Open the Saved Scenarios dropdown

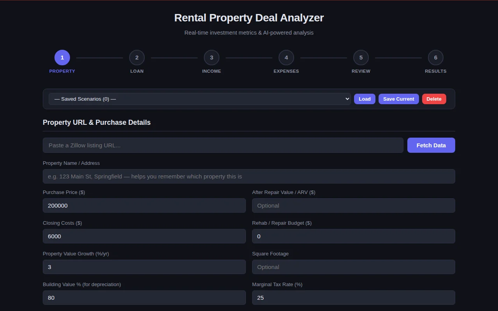pos(200,99)
